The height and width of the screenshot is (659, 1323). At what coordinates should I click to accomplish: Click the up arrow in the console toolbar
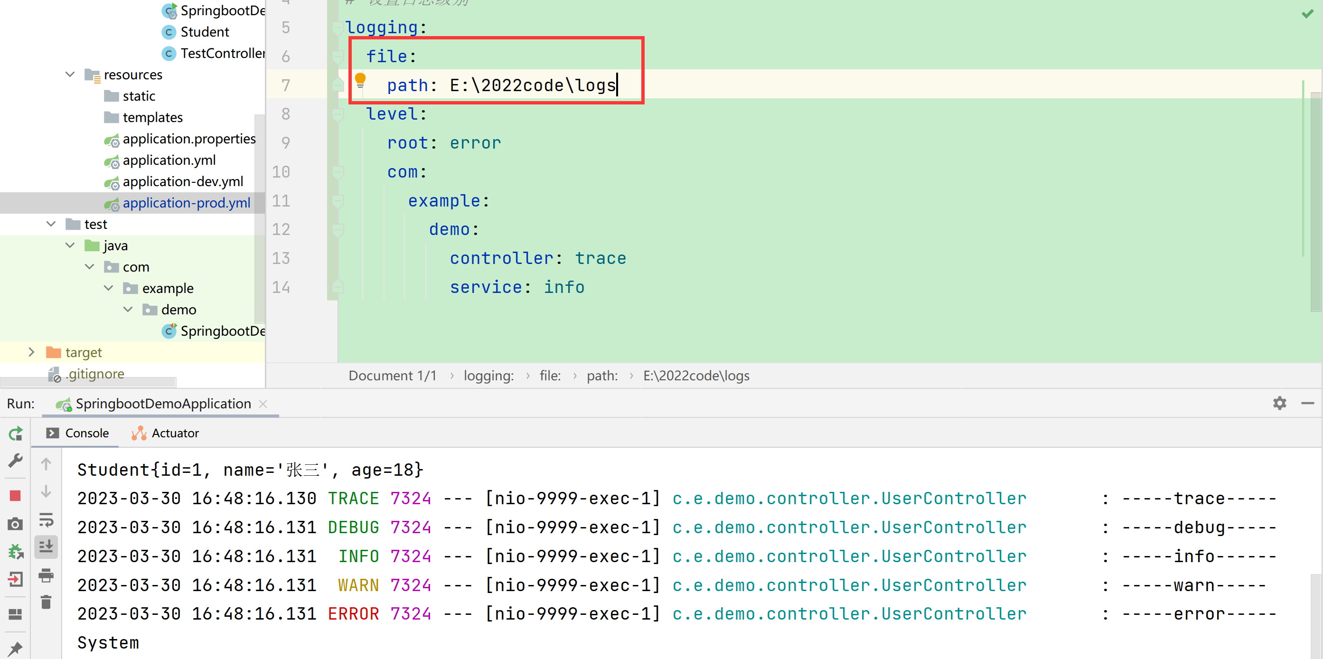46,464
